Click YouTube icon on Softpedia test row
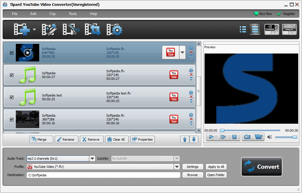Screen dimensions: 302x193 tap(174, 97)
